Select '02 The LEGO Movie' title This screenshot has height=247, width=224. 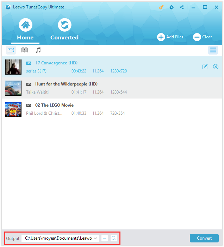tap(54, 105)
